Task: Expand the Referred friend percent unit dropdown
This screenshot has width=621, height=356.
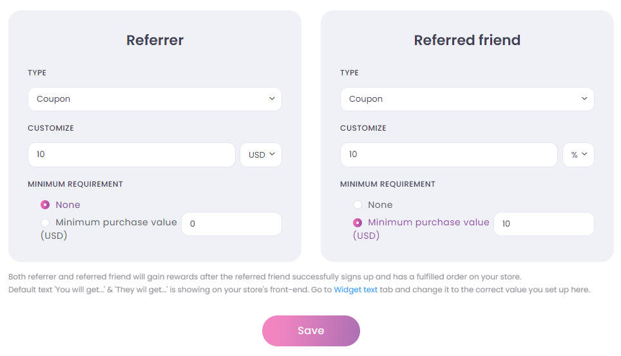Action: click(578, 155)
